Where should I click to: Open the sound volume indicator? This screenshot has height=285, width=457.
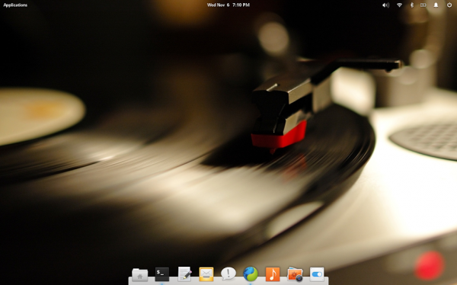[x=385, y=5]
